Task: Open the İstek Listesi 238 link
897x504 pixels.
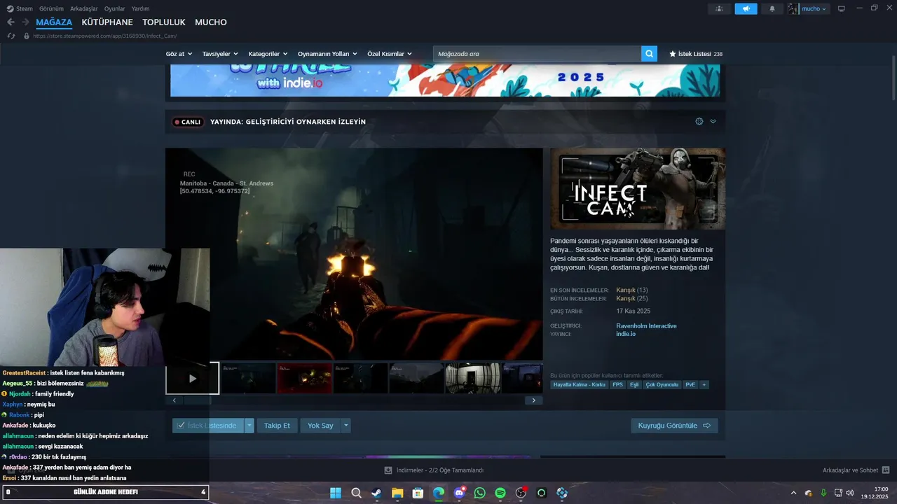Action: (x=696, y=54)
